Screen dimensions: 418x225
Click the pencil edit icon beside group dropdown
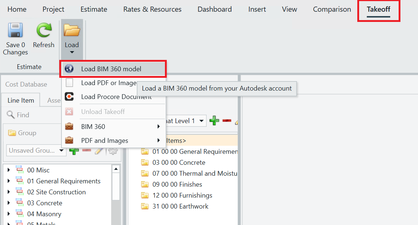pos(99,150)
